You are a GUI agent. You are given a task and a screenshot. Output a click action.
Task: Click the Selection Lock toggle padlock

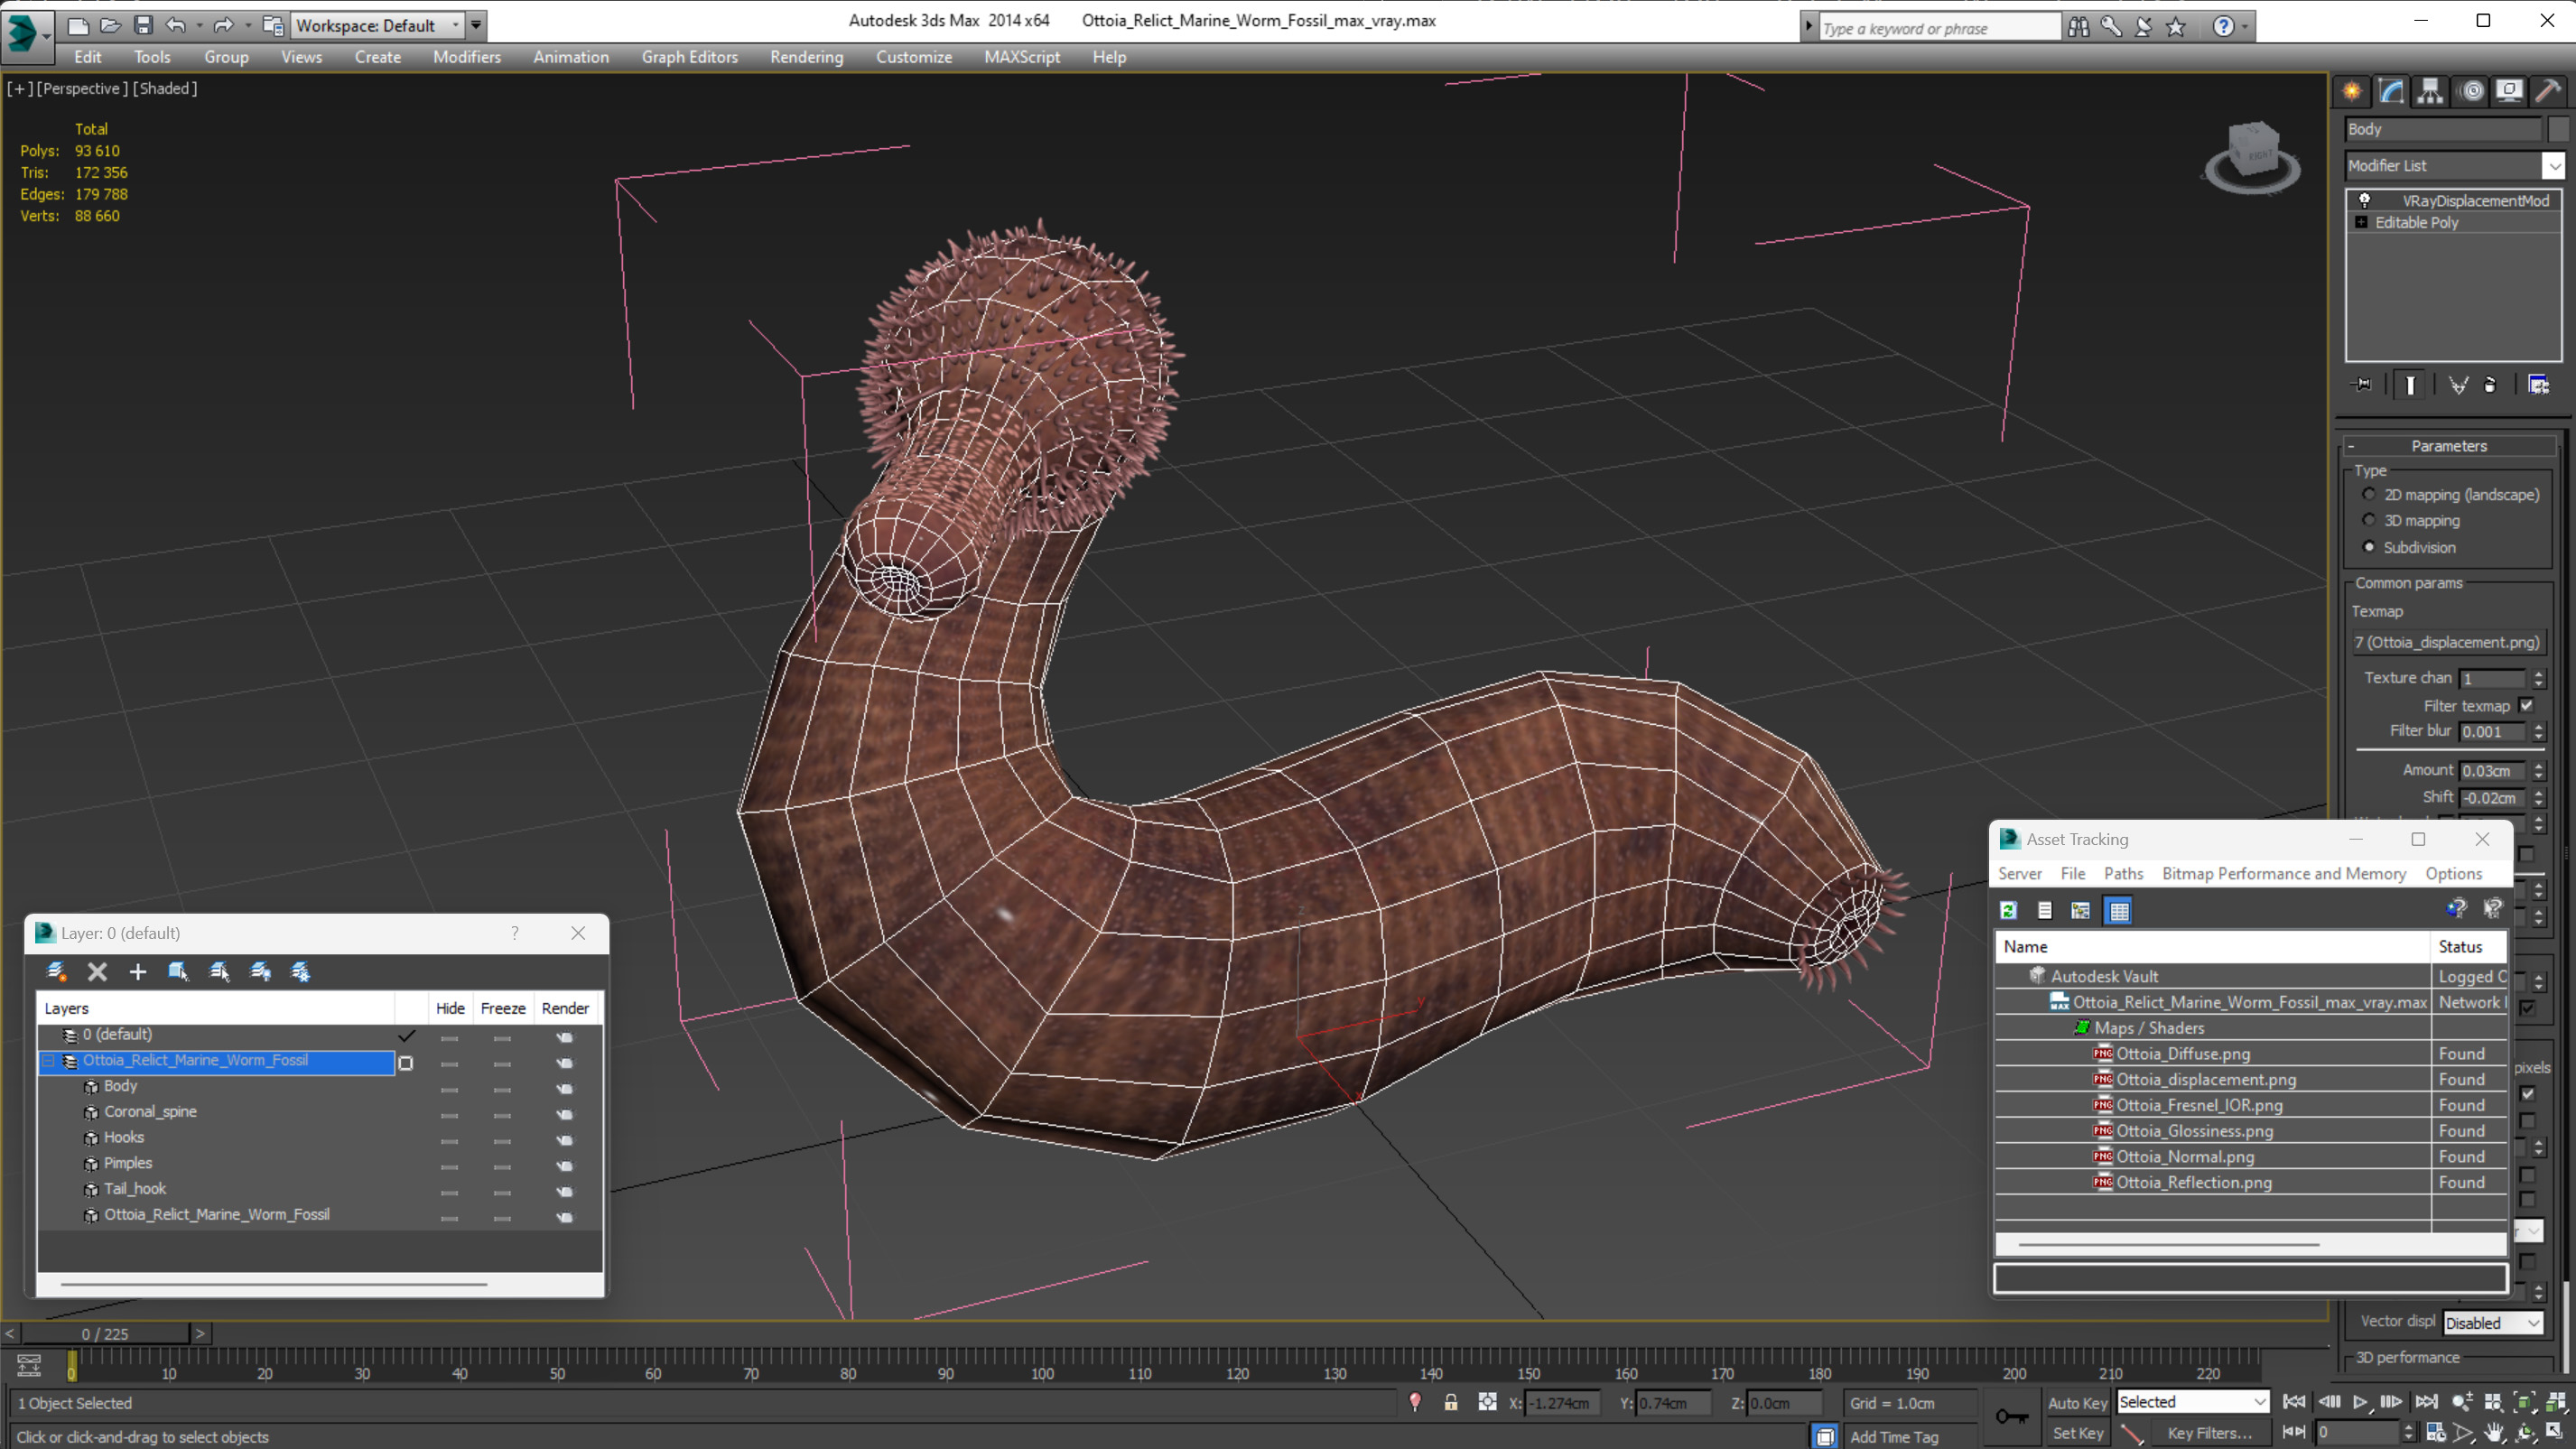(x=1450, y=1403)
